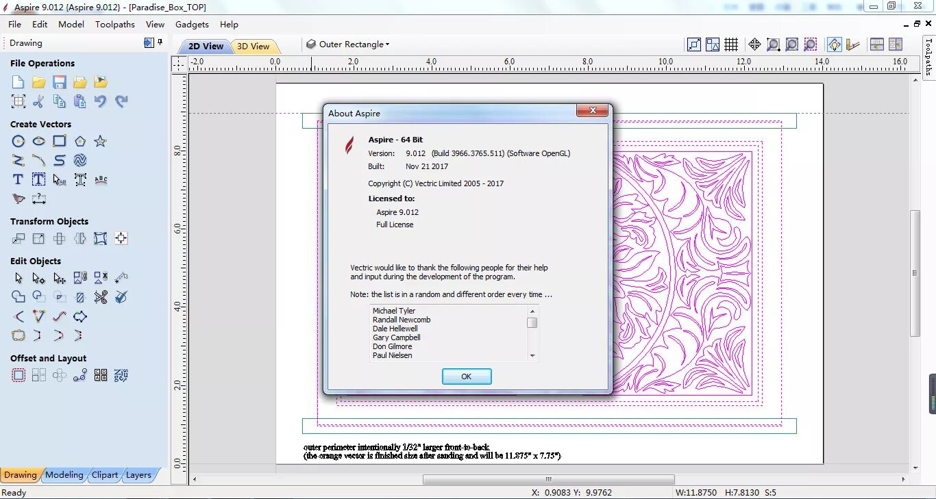This screenshot has height=499, width=936.
Task: Open the scissors Trim vectors tool
Action: click(x=101, y=297)
